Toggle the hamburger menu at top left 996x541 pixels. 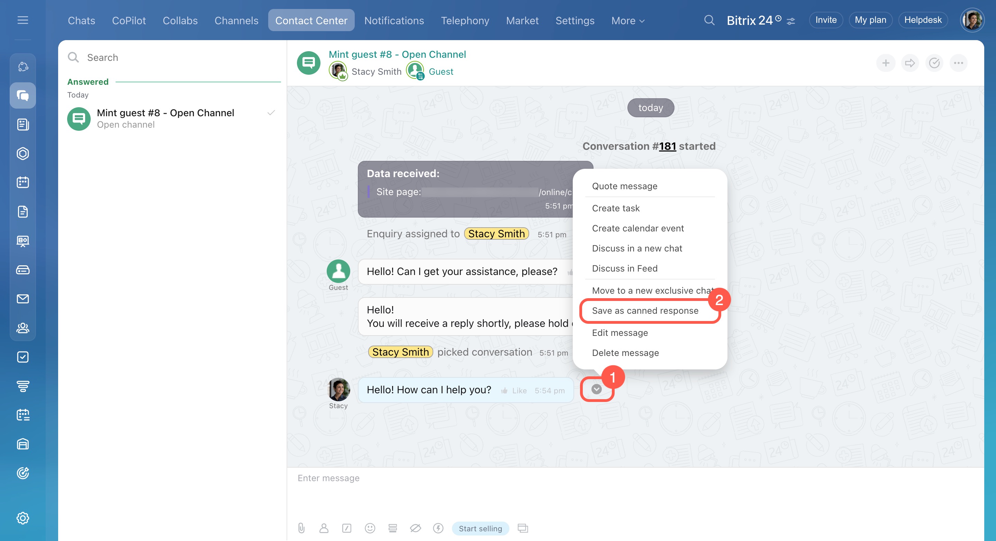pyautogui.click(x=23, y=20)
